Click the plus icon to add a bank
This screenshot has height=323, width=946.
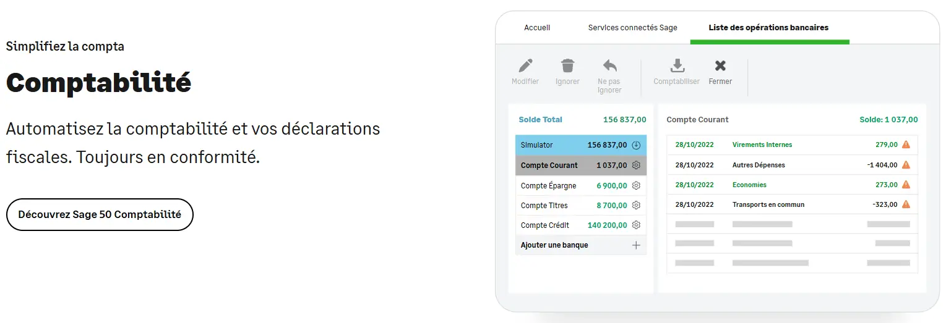pyautogui.click(x=636, y=245)
